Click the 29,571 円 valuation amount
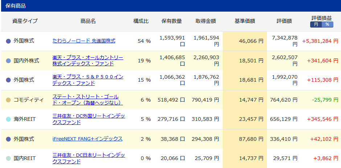Screen dimensions: 341x168 (285, 159)
